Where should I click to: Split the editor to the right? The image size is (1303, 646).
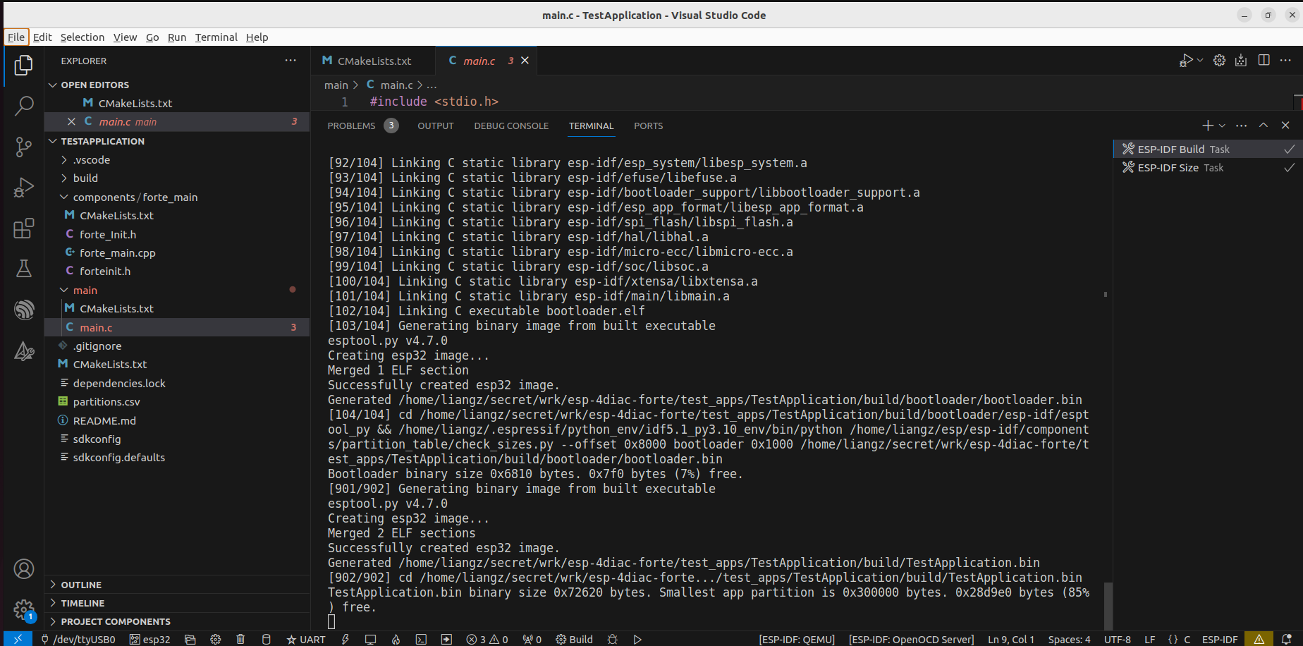tap(1264, 61)
